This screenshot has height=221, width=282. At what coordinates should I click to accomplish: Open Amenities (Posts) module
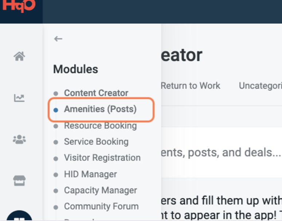100,109
